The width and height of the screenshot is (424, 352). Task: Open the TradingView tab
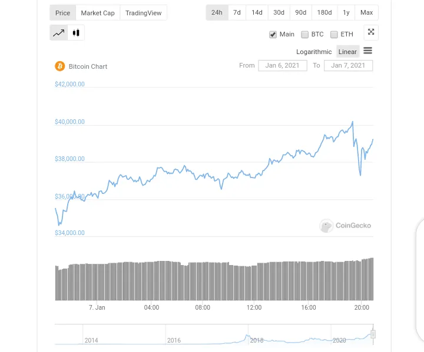[x=143, y=13]
